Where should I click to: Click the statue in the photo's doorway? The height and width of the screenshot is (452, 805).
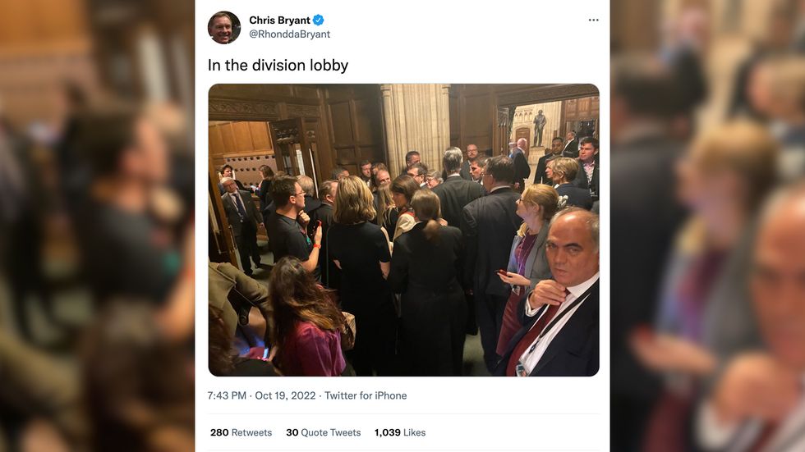coord(540,128)
